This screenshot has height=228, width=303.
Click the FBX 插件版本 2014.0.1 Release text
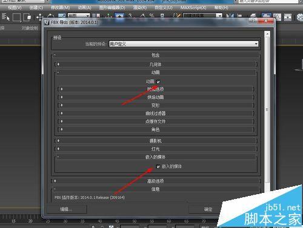(90, 197)
